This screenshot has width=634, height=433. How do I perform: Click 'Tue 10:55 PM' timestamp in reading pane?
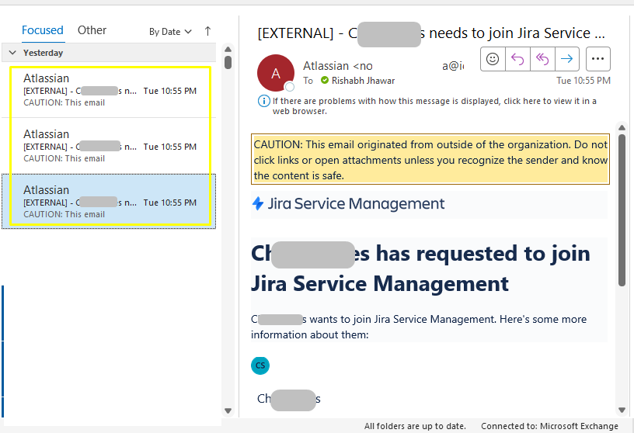pyautogui.click(x=583, y=81)
